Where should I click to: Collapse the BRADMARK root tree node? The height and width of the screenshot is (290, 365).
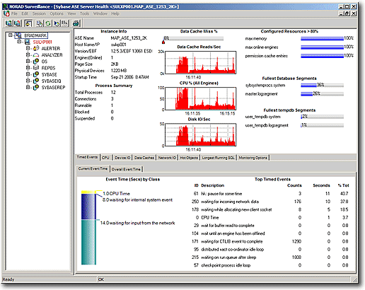[10, 35]
